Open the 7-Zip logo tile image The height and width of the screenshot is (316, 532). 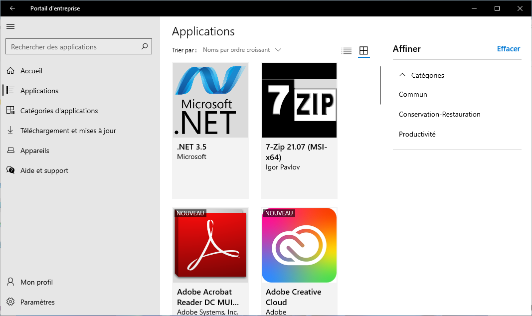(x=299, y=100)
